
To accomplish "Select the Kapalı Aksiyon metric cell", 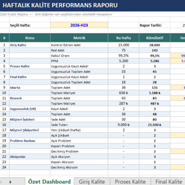I will click(x=79, y=162).
